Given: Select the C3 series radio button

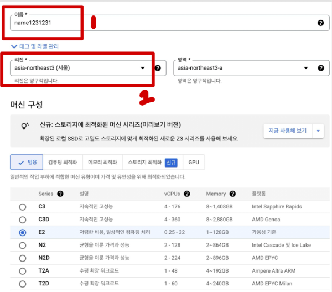Looking at the screenshot, I should click(23, 207).
